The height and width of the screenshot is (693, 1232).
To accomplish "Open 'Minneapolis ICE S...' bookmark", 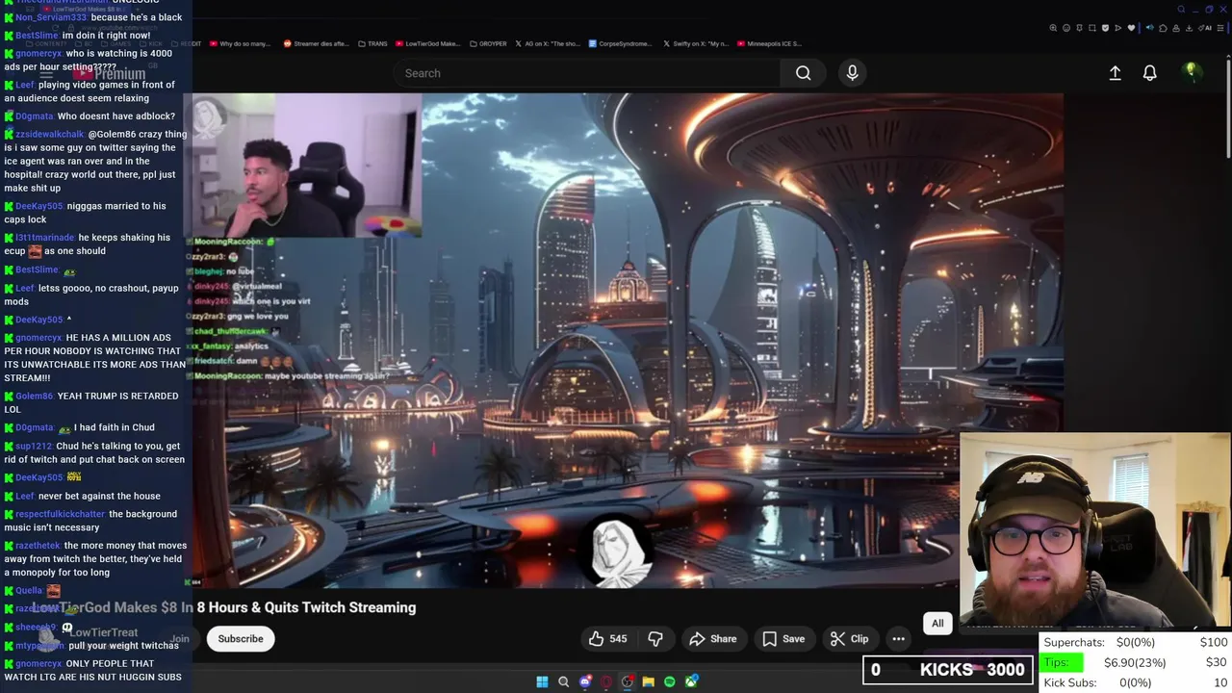I will pyautogui.click(x=769, y=43).
